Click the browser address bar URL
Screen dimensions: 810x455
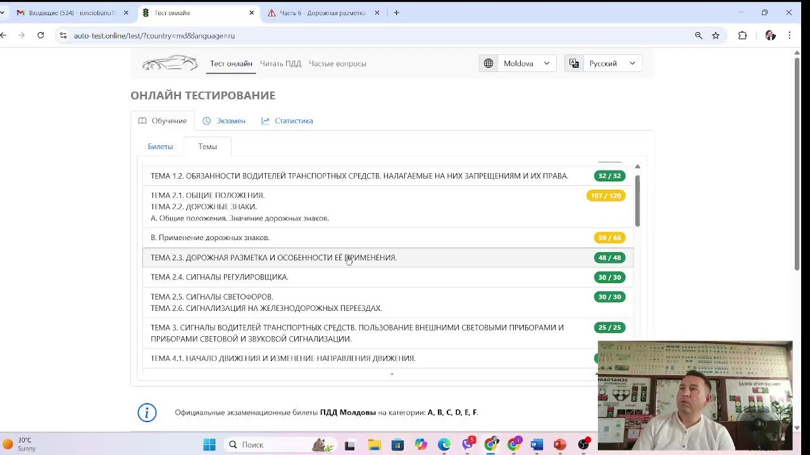click(x=154, y=35)
